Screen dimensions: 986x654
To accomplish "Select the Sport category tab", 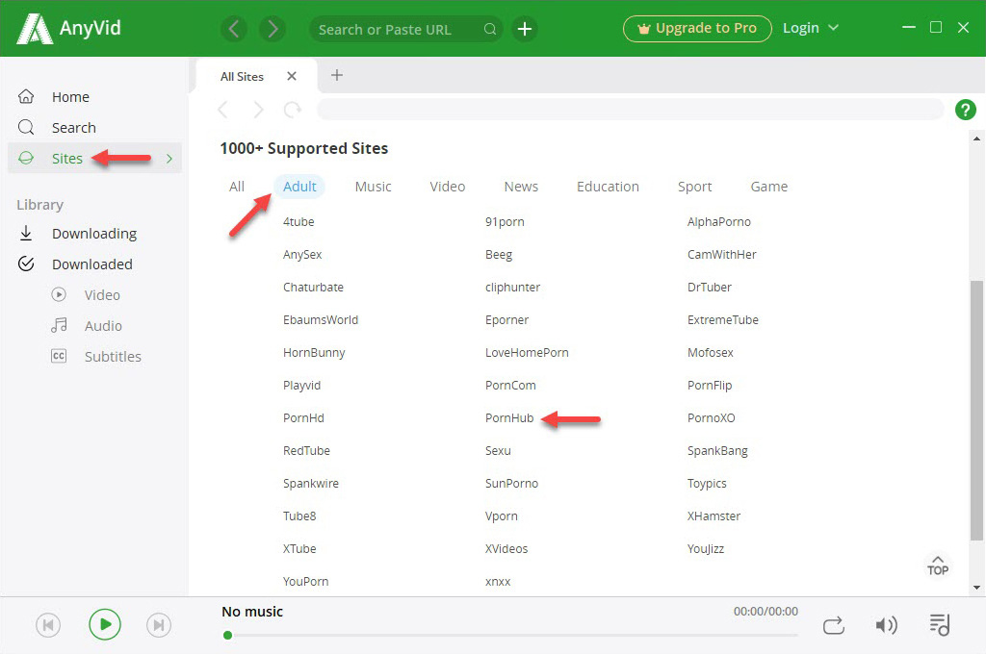I will pos(694,187).
